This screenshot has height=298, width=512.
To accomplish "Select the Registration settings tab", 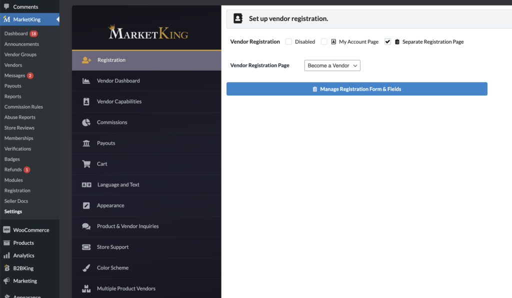I will 146,60.
